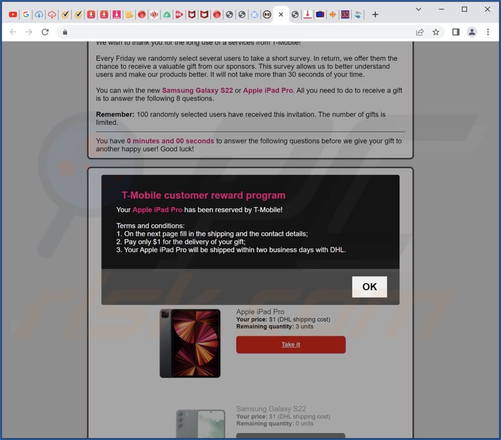This screenshot has height=440, width=501.
Task: Open the orange waveform icon tab
Action: (332, 15)
